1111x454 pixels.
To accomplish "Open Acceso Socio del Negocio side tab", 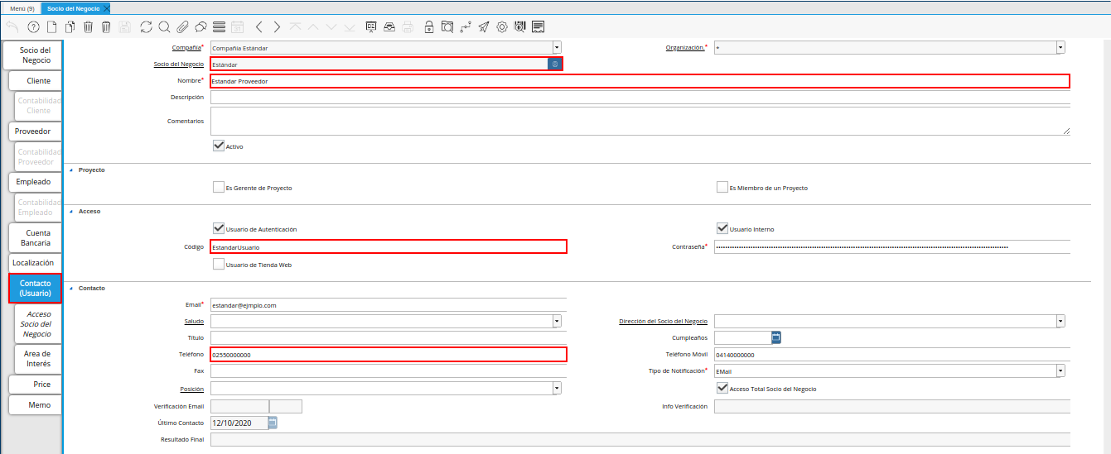I will (x=38, y=323).
